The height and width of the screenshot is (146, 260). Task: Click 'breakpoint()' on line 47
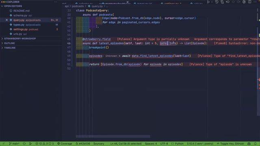pyautogui.click(x=99, y=48)
